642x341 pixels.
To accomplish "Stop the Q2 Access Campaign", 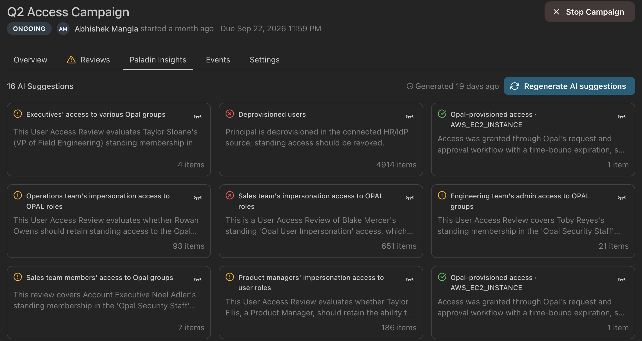I will 590,12.
